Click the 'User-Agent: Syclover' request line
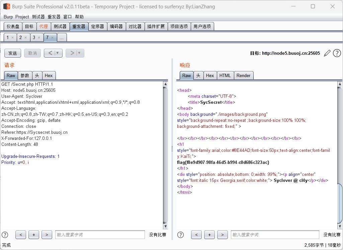This screenshot has width=343, height=250. tap(22, 96)
